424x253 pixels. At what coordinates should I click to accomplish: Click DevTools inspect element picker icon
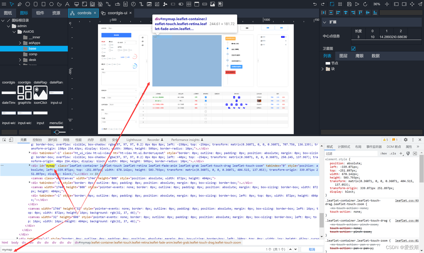(4, 140)
